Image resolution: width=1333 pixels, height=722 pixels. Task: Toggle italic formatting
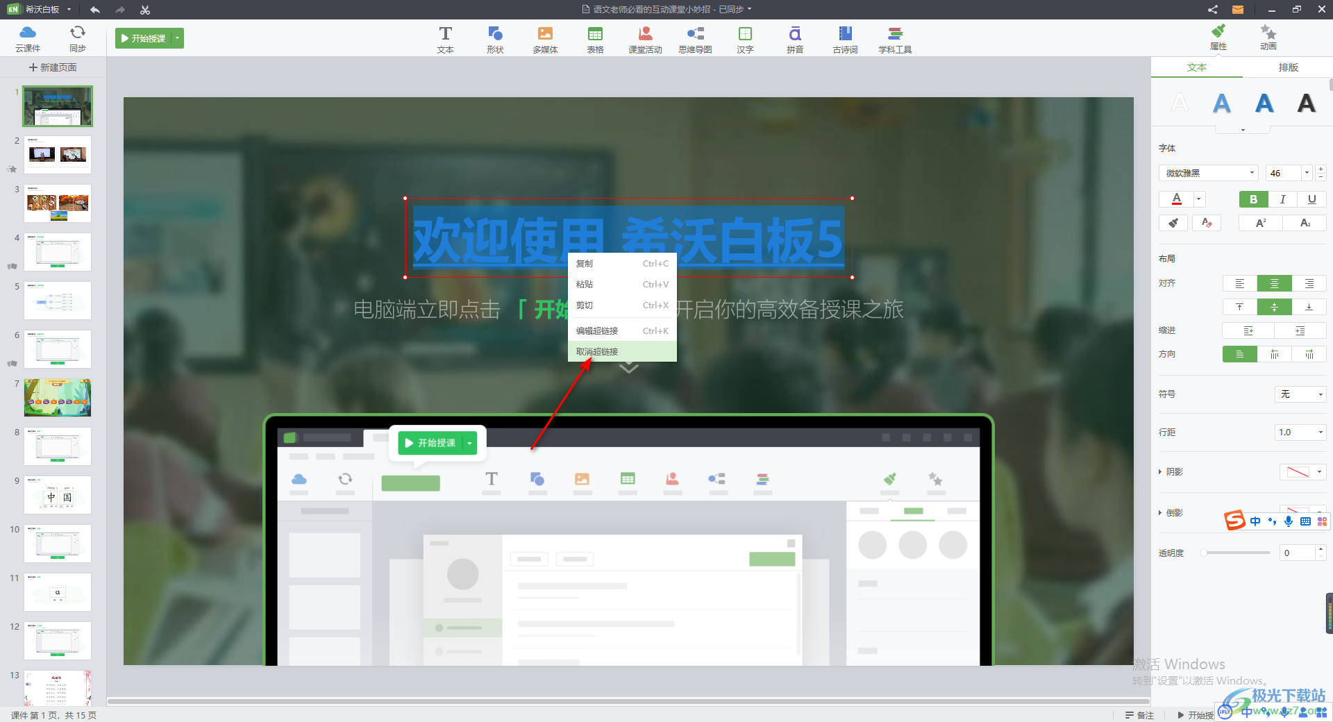(1283, 199)
